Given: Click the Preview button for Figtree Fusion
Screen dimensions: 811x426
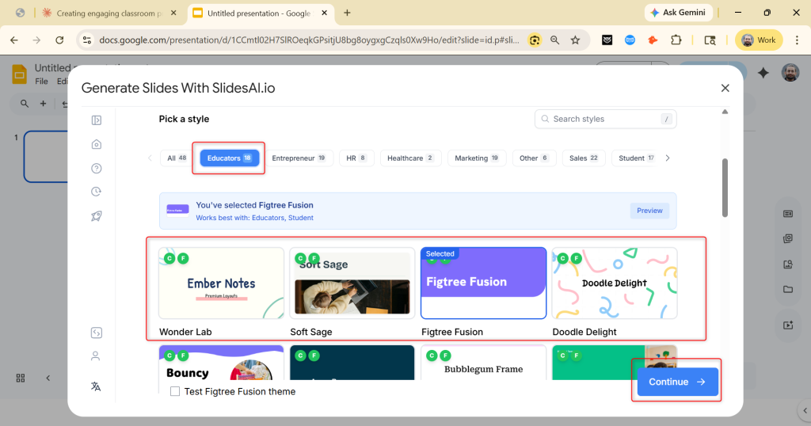Looking at the screenshot, I should [x=649, y=211].
